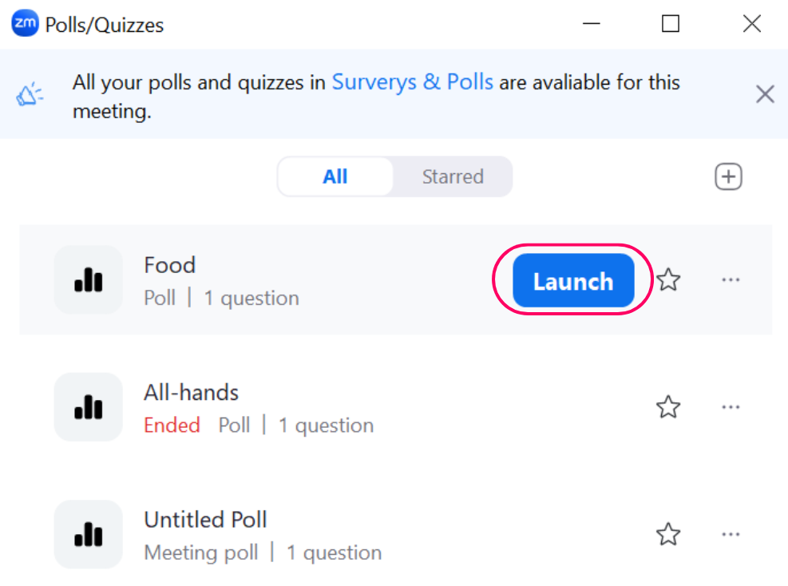
Task: Open the ellipsis menu for All-hands poll
Action: click(731, 407)
